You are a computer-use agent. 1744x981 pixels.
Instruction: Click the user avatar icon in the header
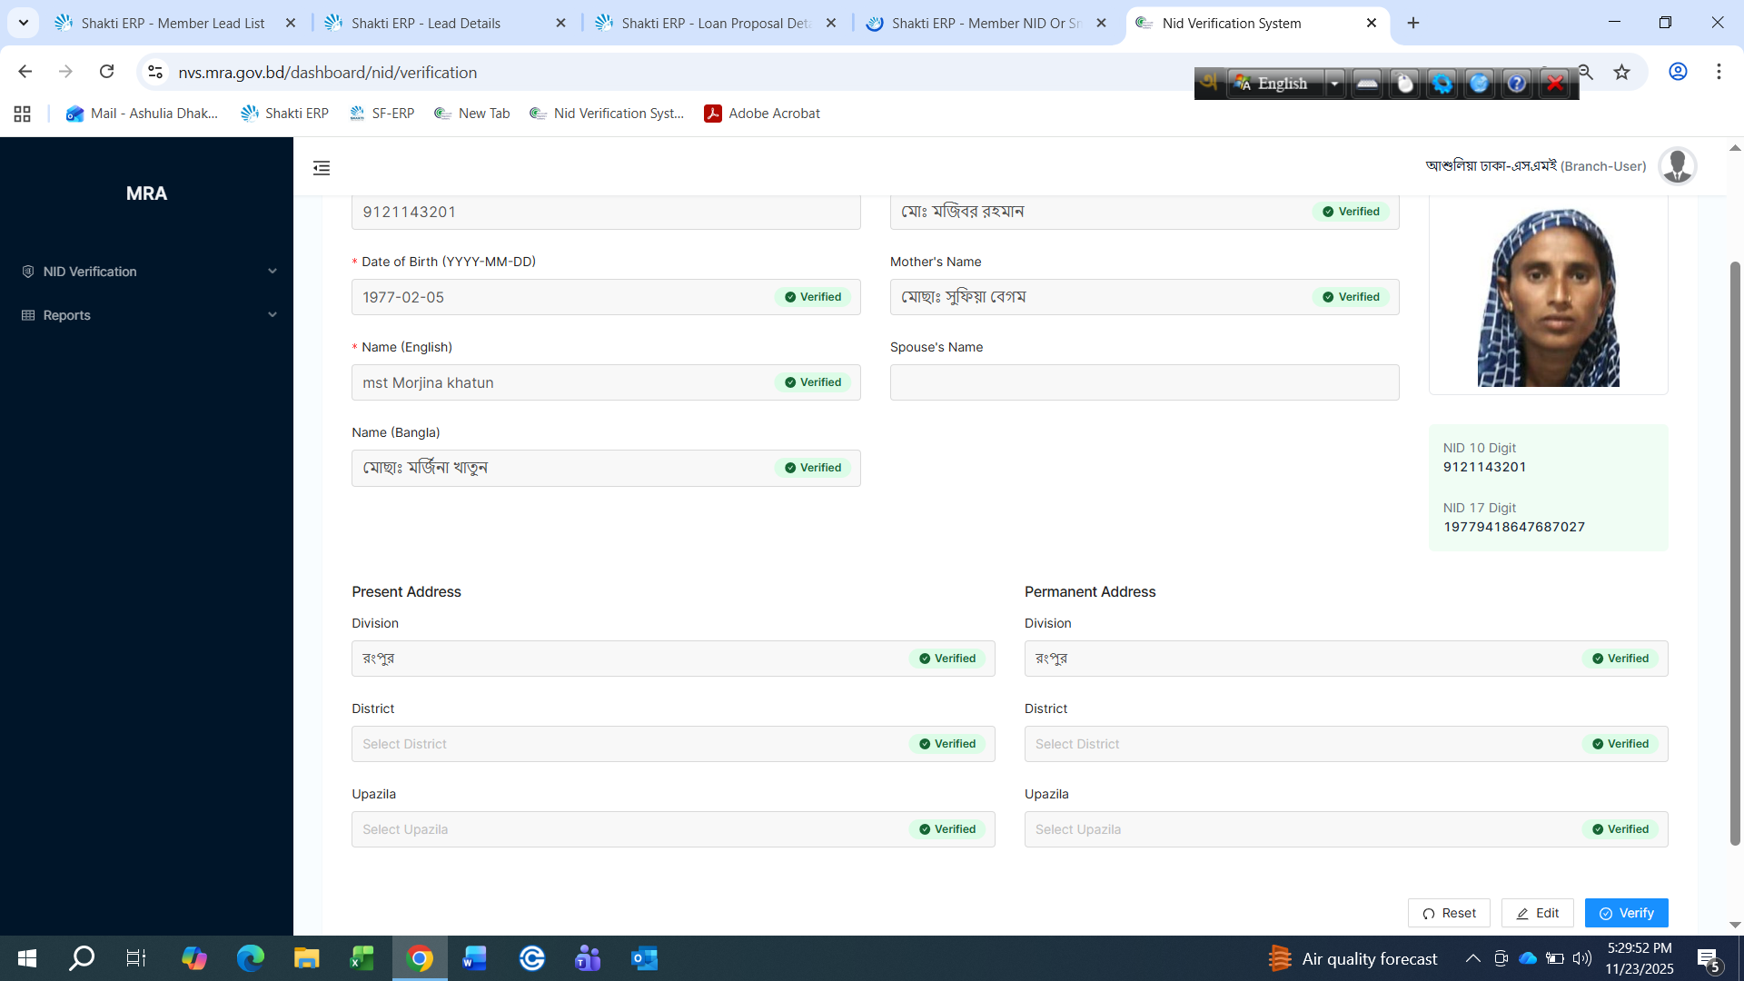[1677, 166]
